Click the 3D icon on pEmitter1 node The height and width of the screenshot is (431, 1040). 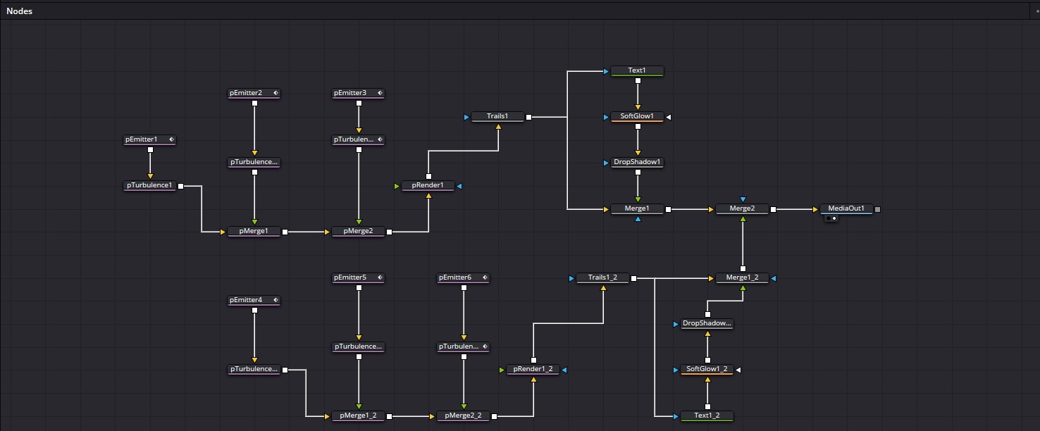171,139
